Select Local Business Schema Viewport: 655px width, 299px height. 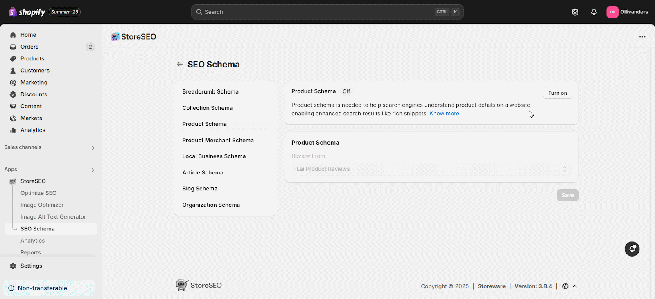pyautogui.click(x=214, y=156)
